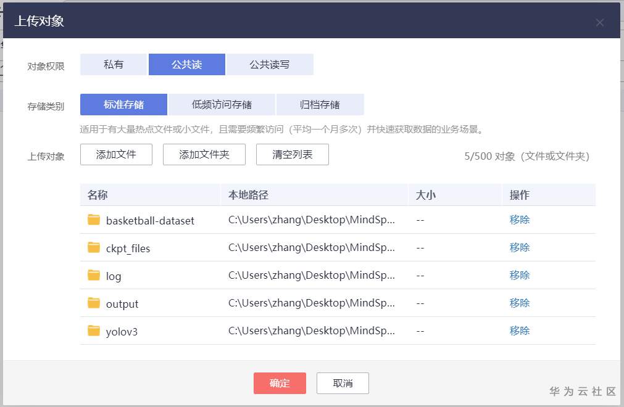Viewport: 624px width, 407px height.
Task: Select the output name text
Action: coord(122,304)
